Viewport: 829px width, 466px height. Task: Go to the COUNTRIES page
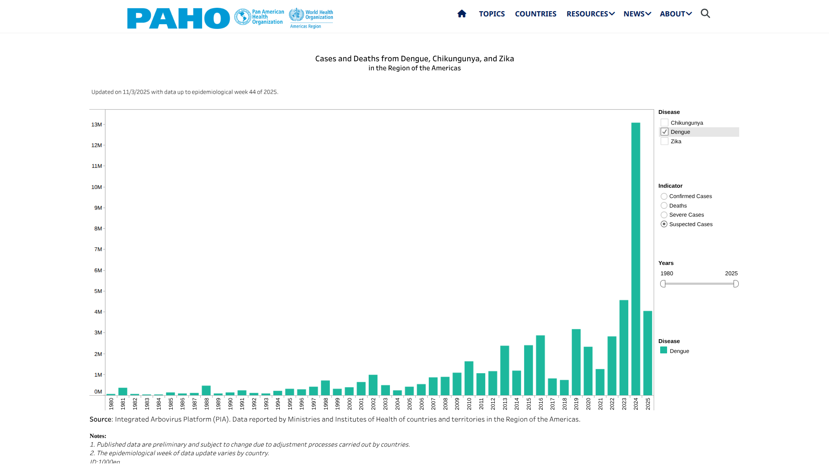pos(535,14)
